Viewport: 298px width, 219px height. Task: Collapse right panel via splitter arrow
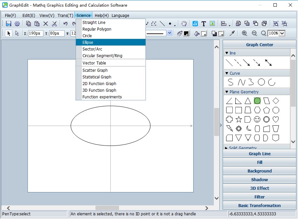pos(221,125)
